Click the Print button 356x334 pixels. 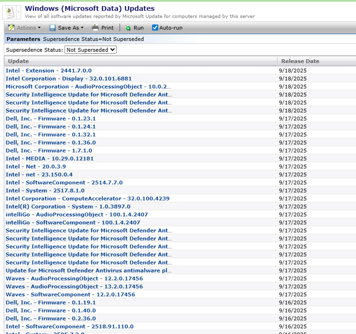coord(103,28)
